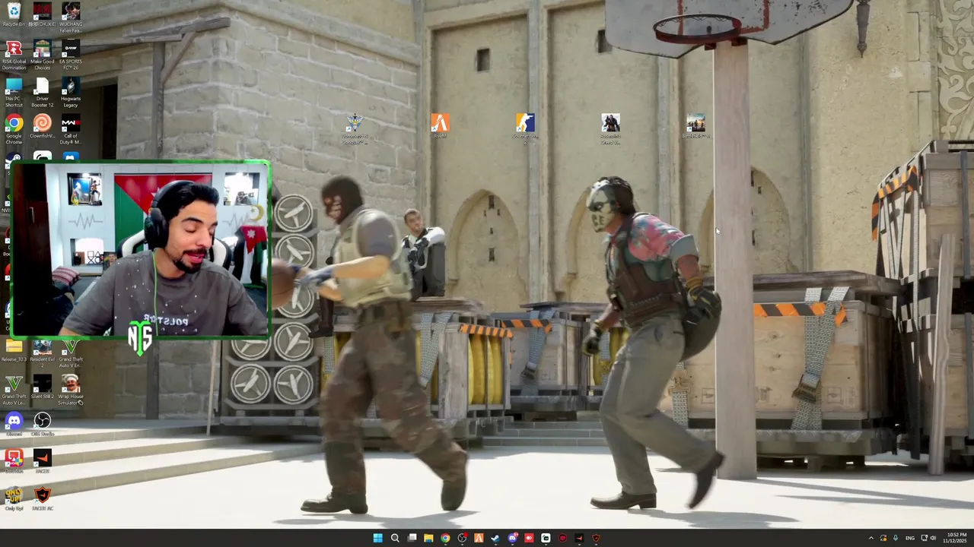
Task: Switch to Chrome on the taskbar
Action: click(x=445, y=538)
